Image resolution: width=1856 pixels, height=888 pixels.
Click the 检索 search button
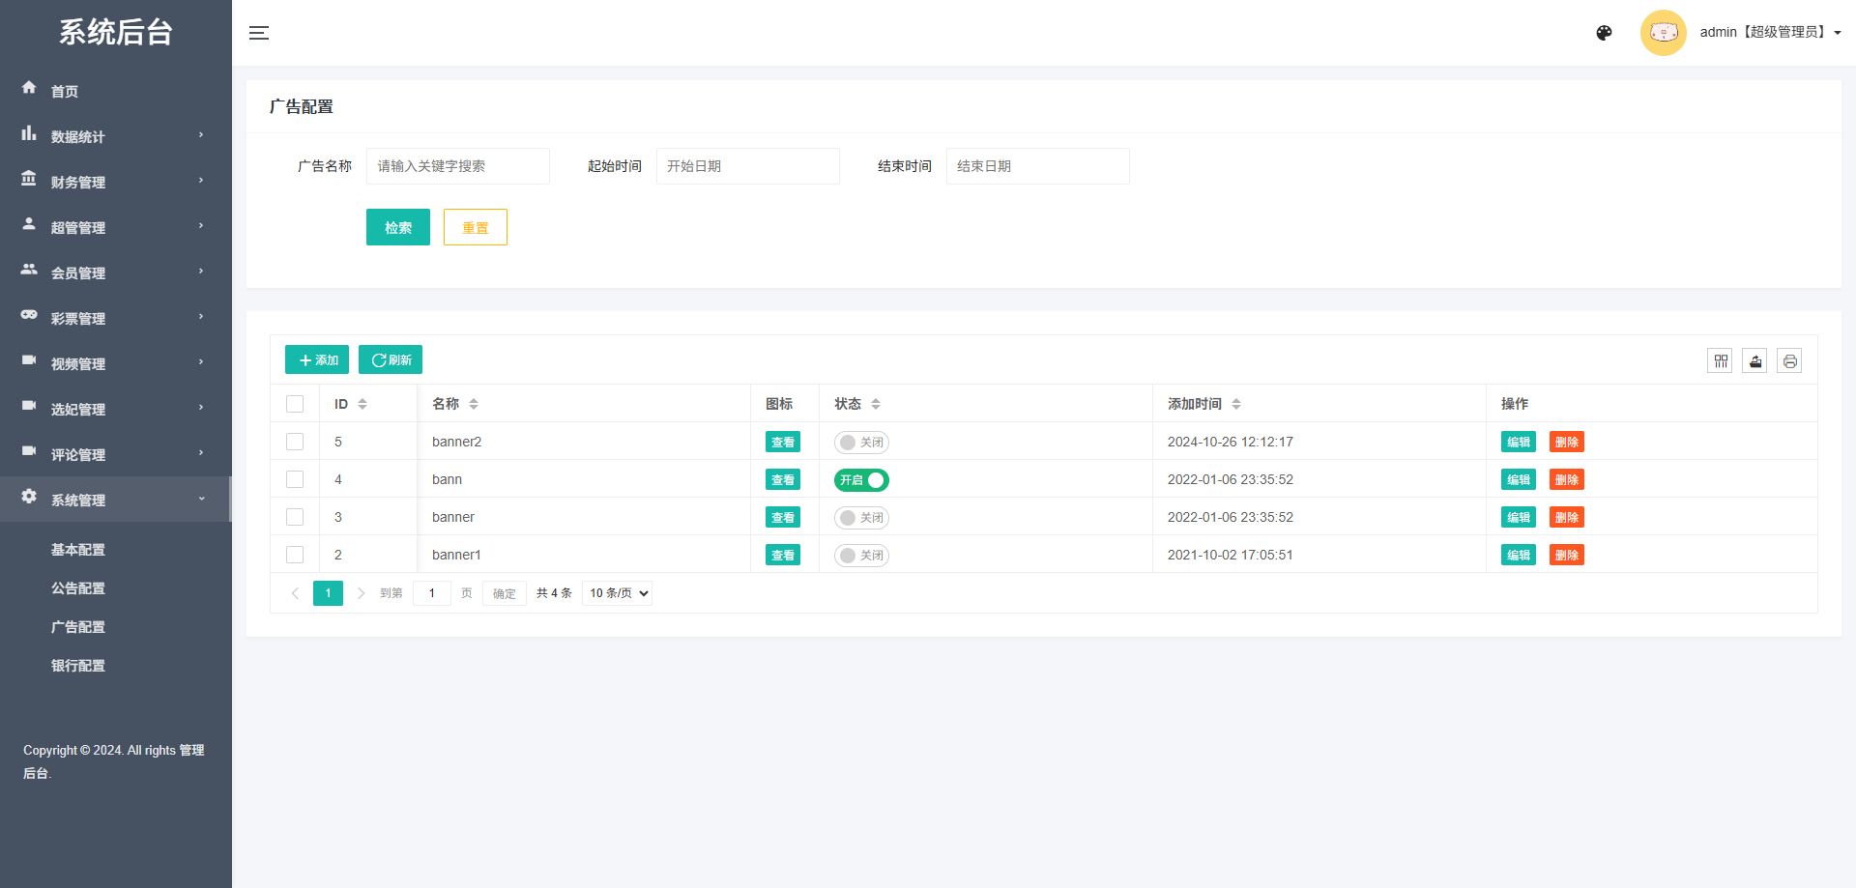(397, 227)
